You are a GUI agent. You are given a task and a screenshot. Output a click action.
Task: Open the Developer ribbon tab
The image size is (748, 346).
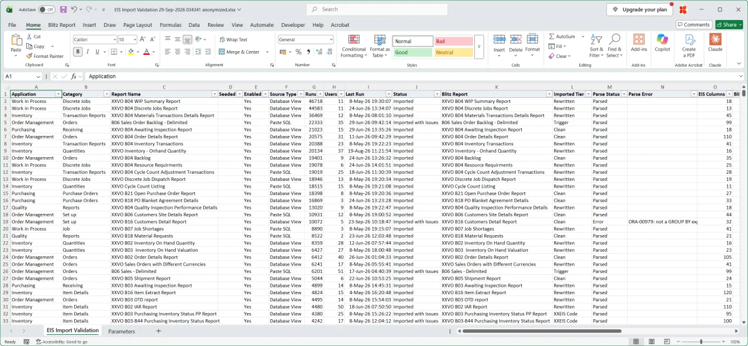click(x=293, y=25)
